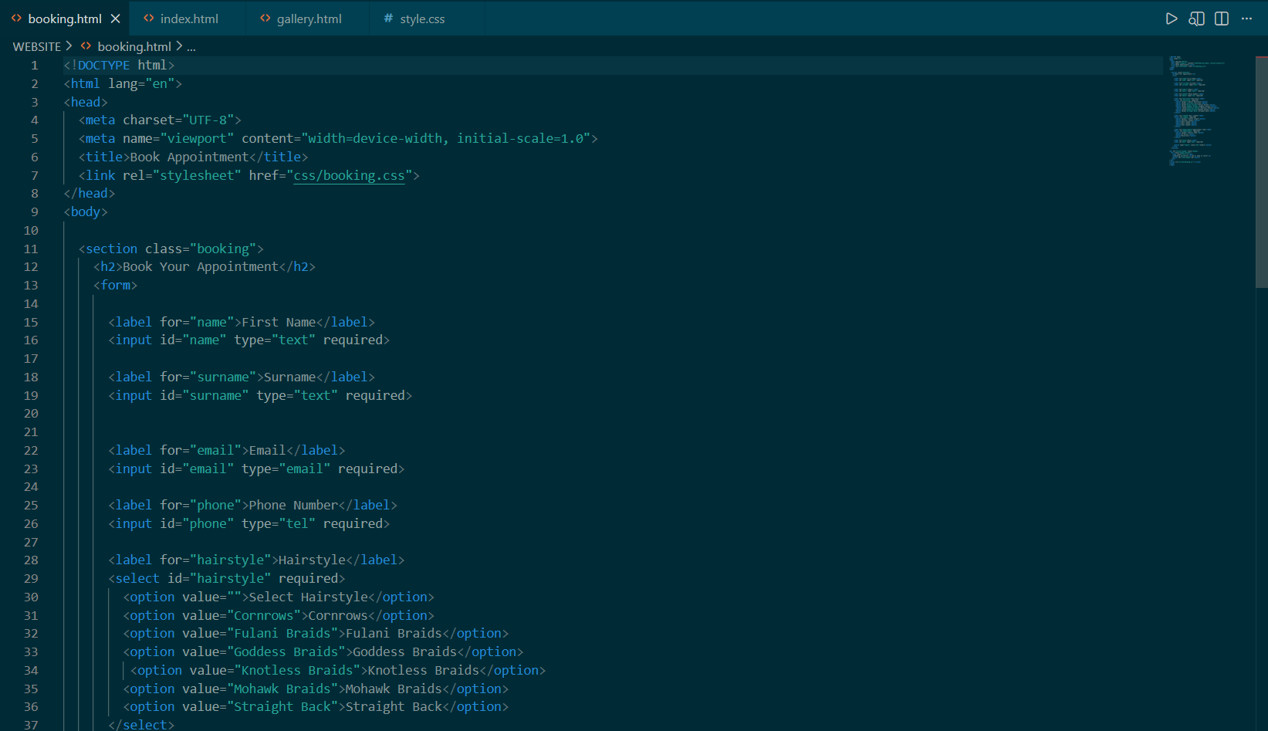Click the HTML icon in the breadcrumb bar
Viewport: 1268px width, 731px height.
(86, 46)
